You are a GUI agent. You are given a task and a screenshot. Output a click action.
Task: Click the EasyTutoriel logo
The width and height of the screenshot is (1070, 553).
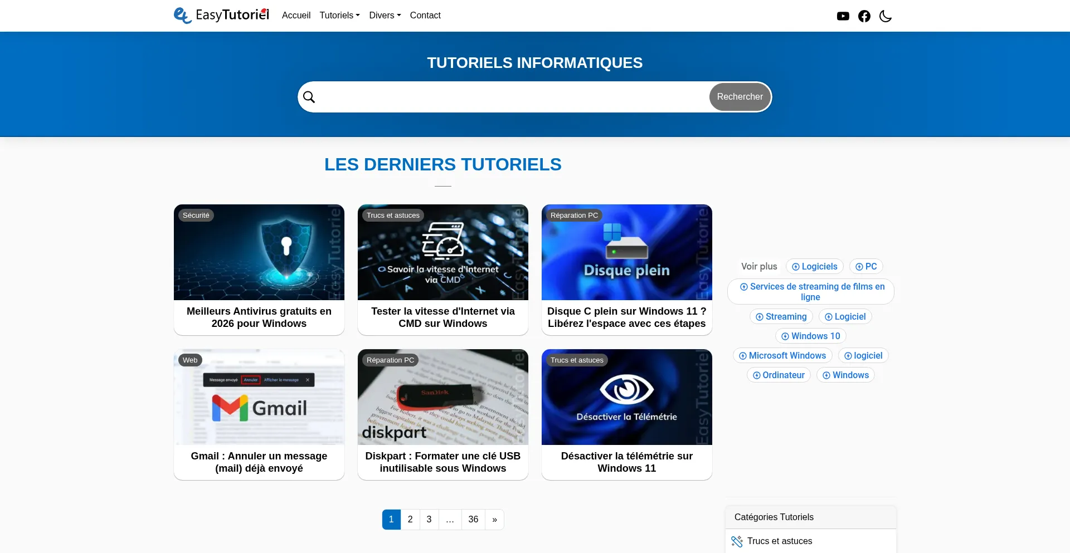(221, 15)
